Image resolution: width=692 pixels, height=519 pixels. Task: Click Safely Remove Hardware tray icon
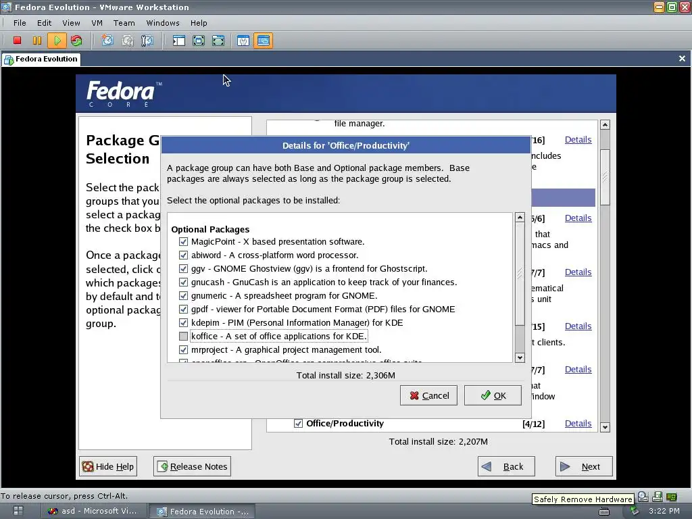click(x=634, y=511)
